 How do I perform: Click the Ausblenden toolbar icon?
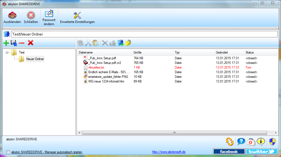12,15
